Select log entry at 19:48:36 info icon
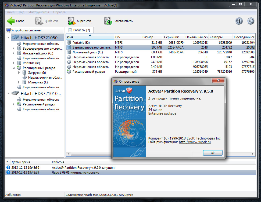This screenshot has height=202, width=261. pyautogui.click(x=8, y=167)
